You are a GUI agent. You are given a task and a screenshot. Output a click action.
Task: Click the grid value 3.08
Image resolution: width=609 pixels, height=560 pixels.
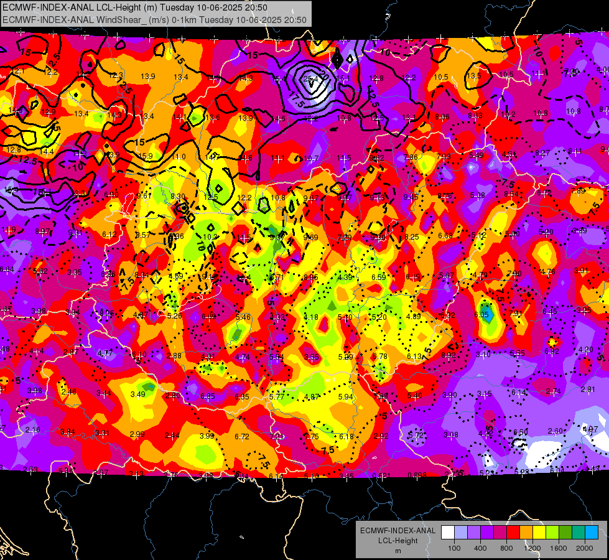451,434
